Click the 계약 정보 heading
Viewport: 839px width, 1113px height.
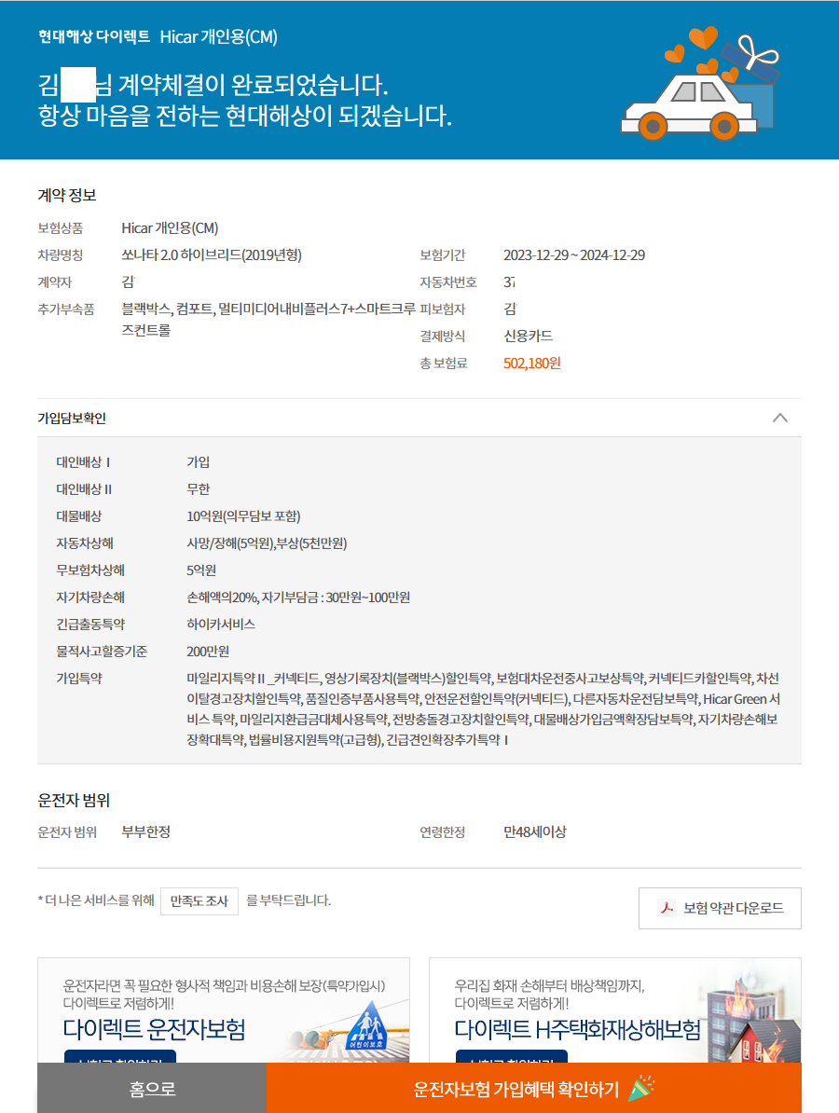67,195
